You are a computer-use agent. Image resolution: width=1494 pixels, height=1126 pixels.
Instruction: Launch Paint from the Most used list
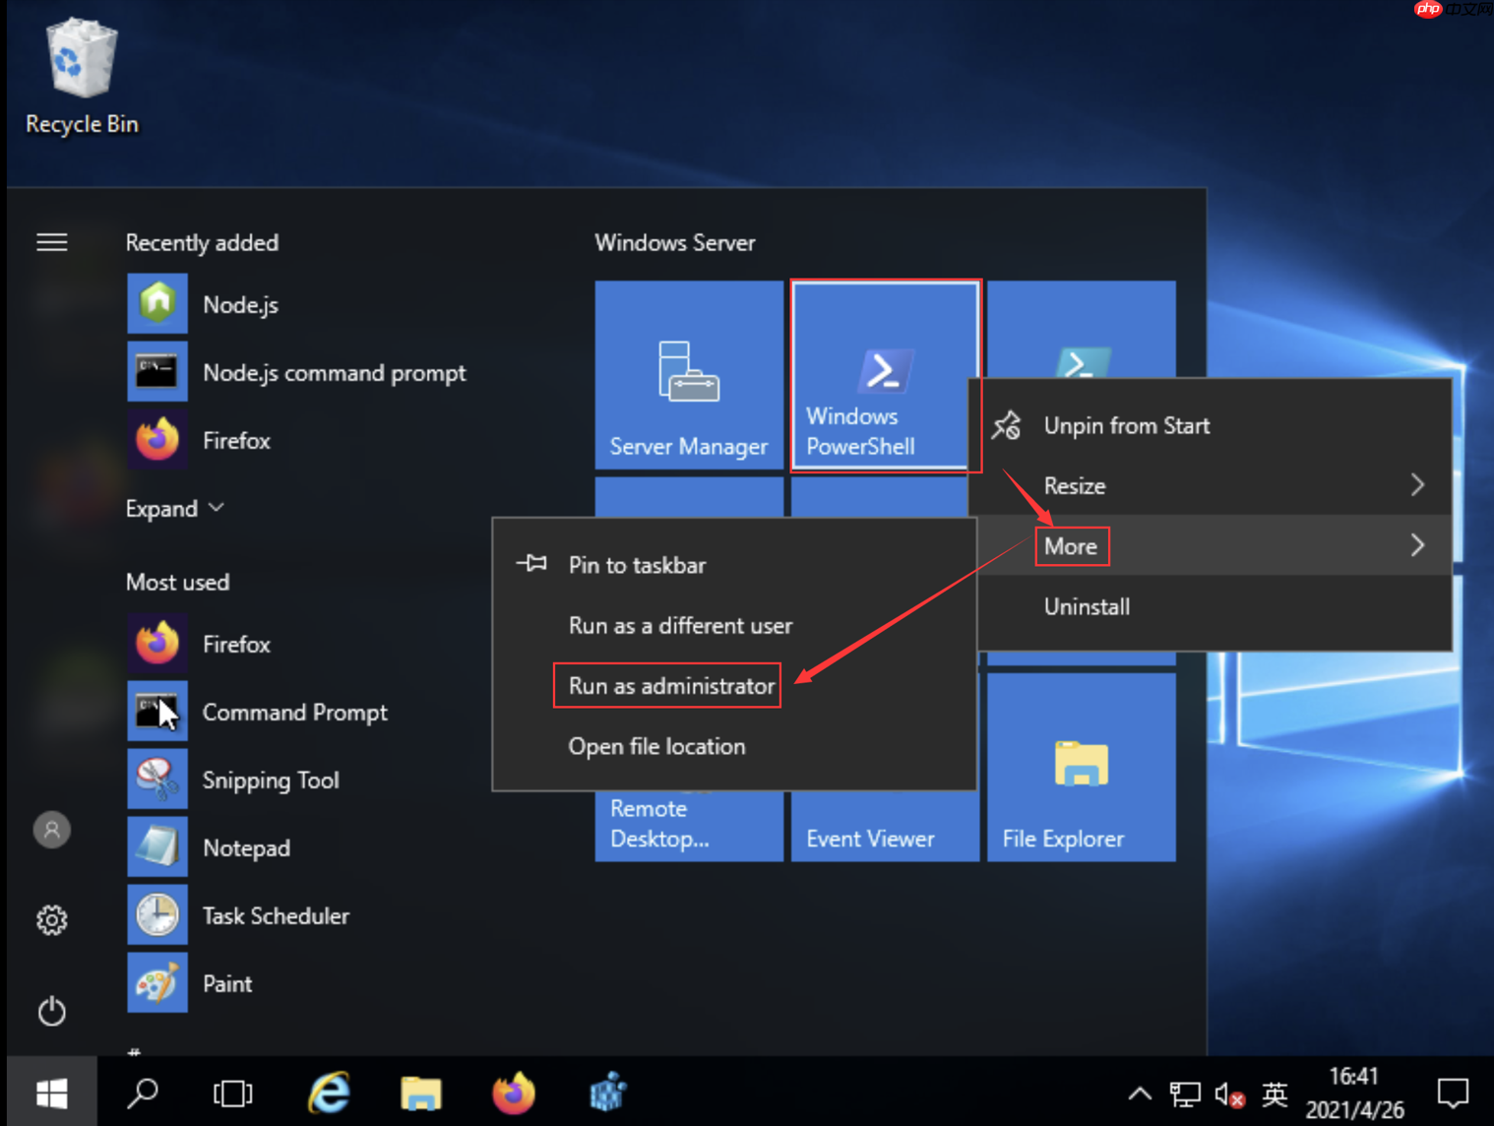pyautogui.click(x=226, y=984)
